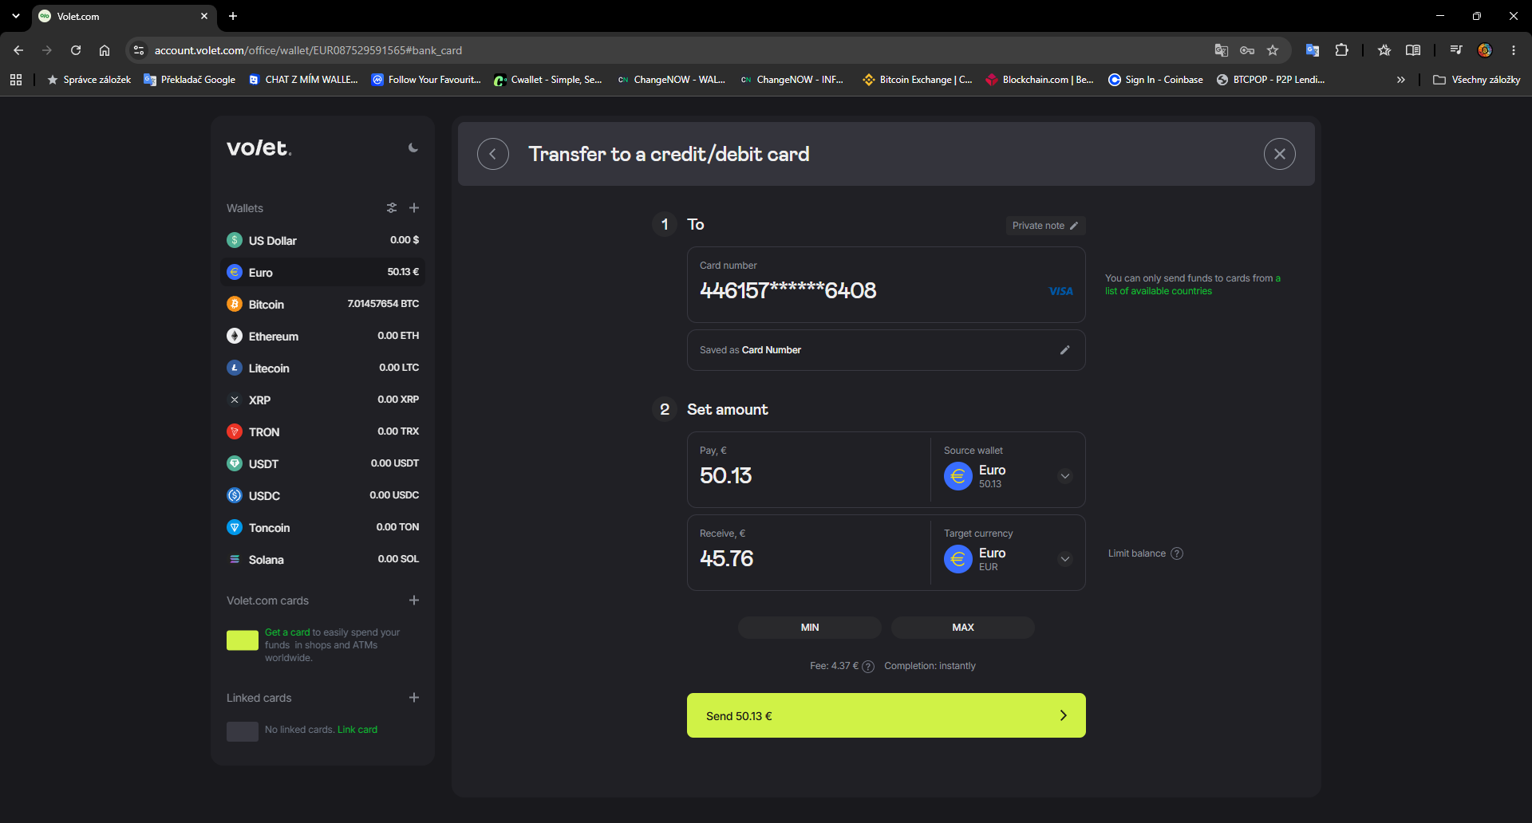The width and height of the screenshot is (1532, 823).
Task: Reload the page in browser
Action: click(76, 50)
